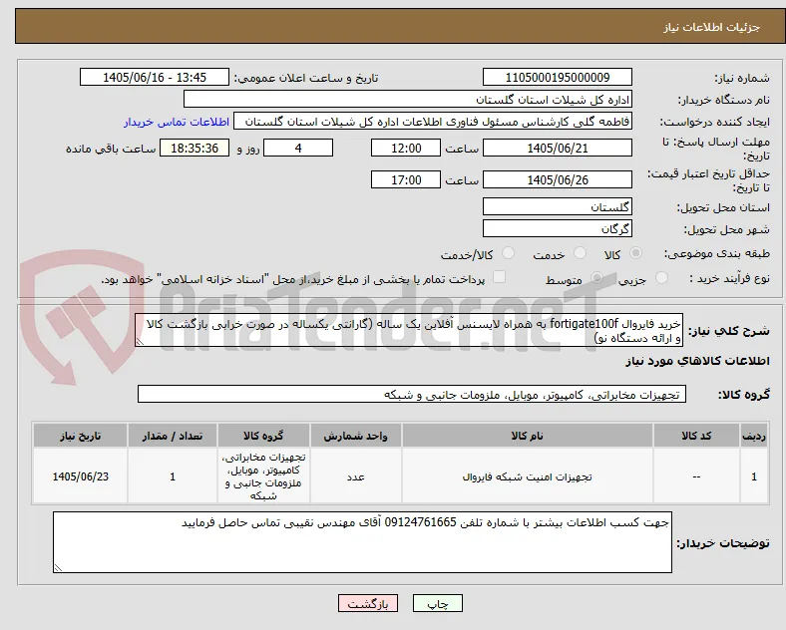Click the بازگشت back button
The height and width of the screenshot is (630, 786).
click(x=368, y=603)
